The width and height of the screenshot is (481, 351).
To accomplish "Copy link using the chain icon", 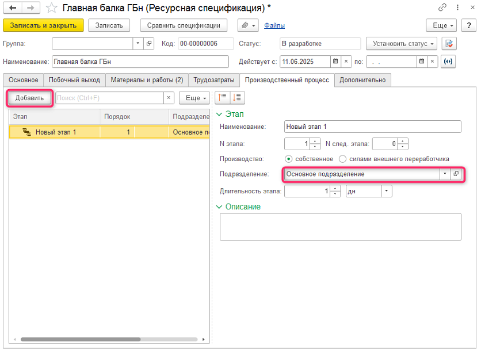I will (x=442, y=7).
